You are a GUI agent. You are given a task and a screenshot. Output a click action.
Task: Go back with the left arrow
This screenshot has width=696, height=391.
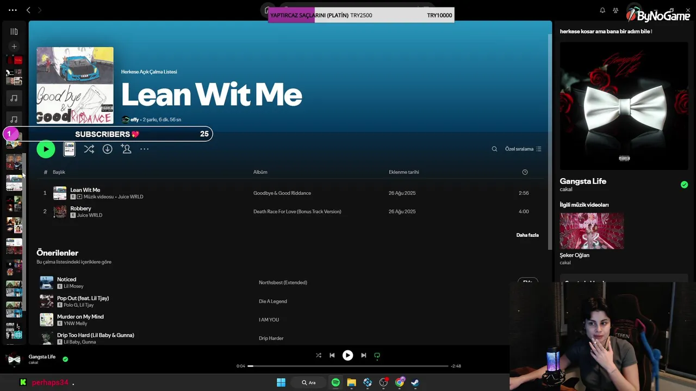tap(29, 10)
